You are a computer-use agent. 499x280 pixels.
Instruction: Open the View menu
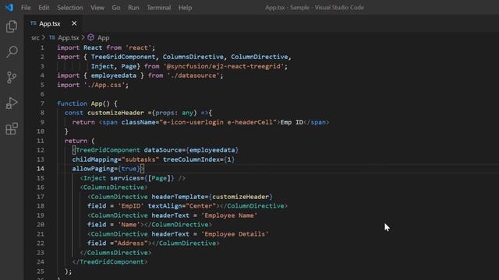click(97, 8)
